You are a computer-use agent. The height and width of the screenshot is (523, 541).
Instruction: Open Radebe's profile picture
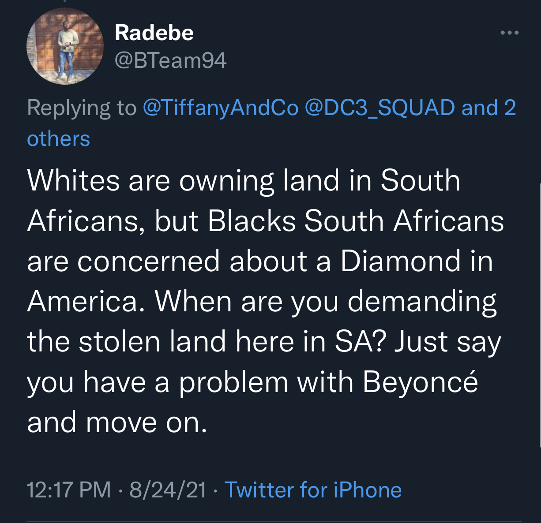[65, 46]
